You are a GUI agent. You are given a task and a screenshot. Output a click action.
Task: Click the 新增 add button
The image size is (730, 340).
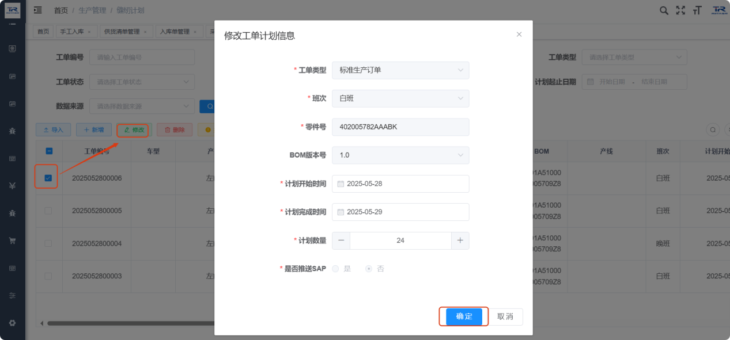(x=94, y=130)
